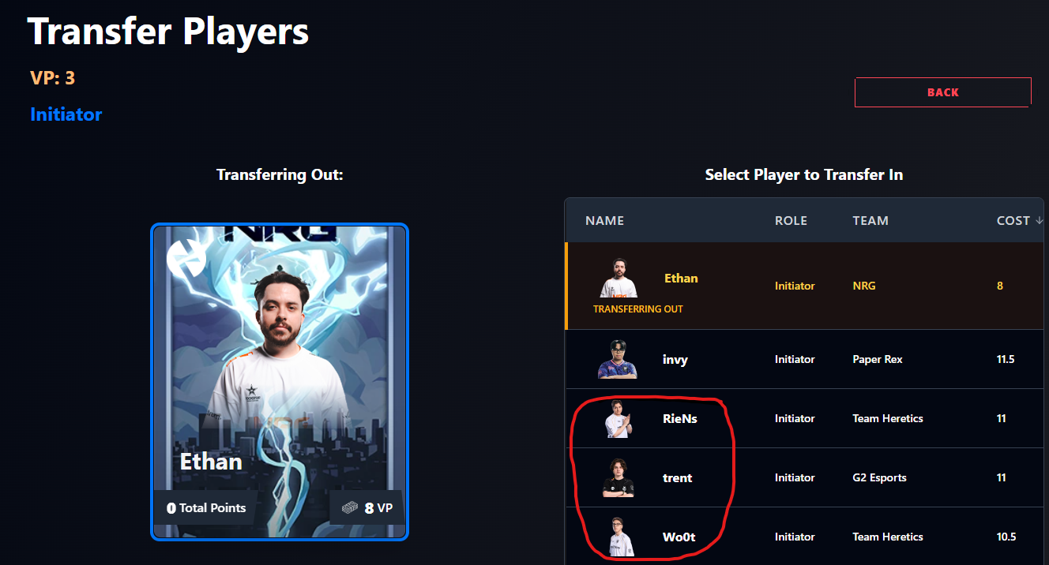Image resolution: width=1049 pixels, height=565 pixels.
Task: Select RieNs' player avatar
Action: click(618, 418)
